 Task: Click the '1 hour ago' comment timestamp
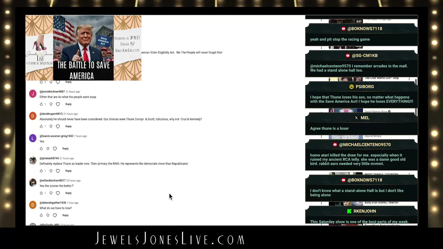tap(73, 203)
